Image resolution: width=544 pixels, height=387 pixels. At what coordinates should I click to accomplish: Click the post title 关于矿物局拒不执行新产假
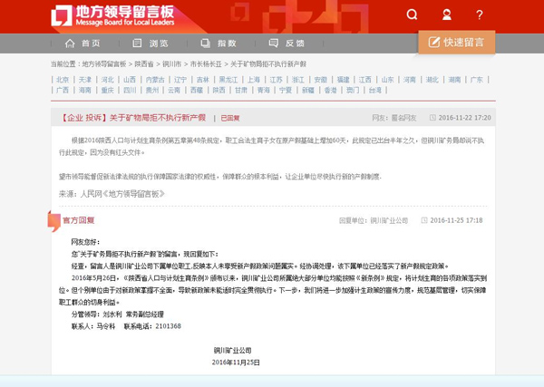click(158, 118)
